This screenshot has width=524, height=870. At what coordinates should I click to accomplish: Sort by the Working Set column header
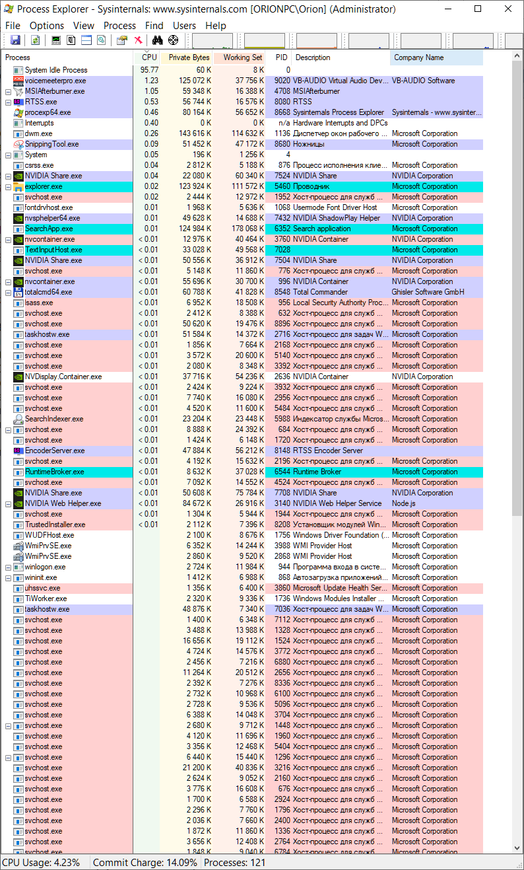pos(240,57)
